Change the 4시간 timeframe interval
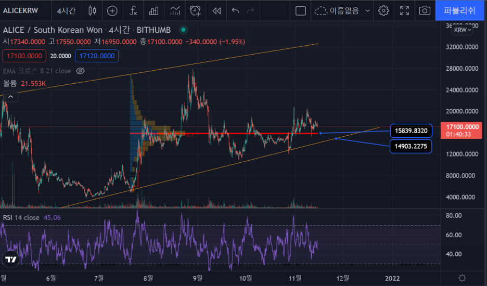Screen dimensions: 487x286 pyautogui.click(x=66, y=10)
